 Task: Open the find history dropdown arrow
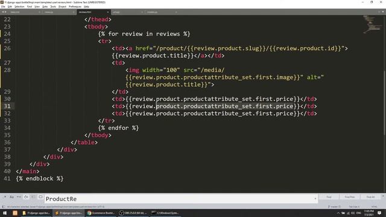(315, 199)
